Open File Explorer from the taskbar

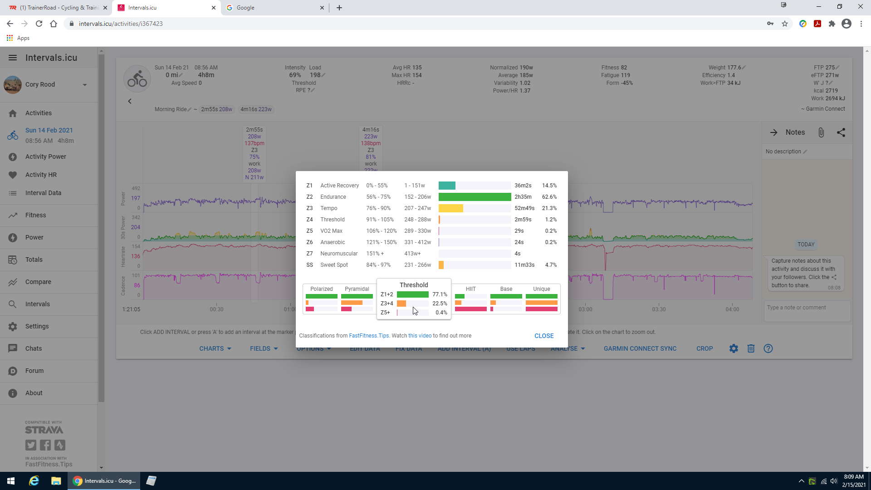56,481
